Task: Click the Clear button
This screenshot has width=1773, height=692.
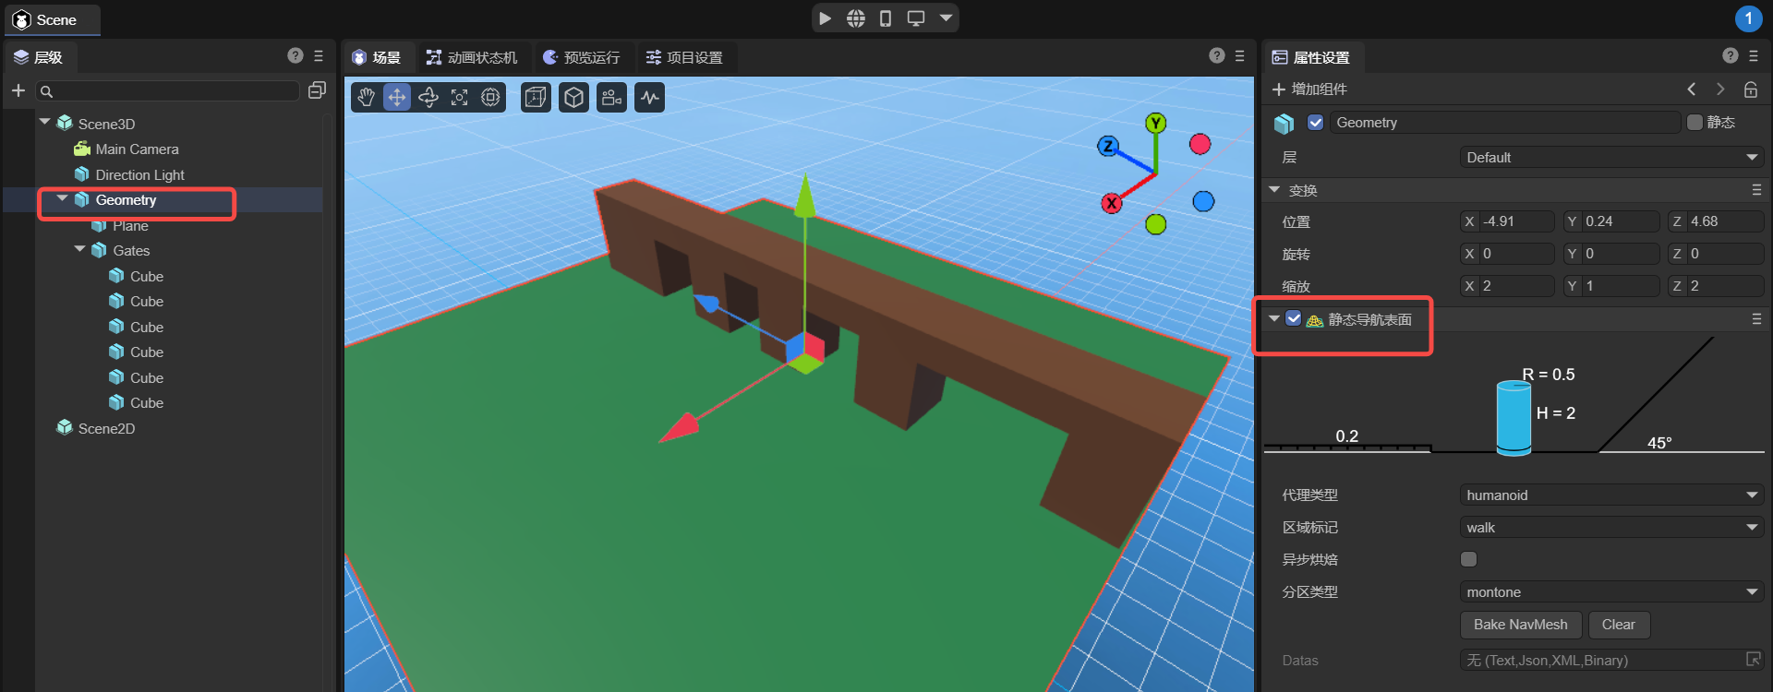Action: (1618, 625)
